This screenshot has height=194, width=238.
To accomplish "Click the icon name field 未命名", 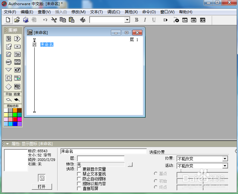I will click(x=103, y=151).
